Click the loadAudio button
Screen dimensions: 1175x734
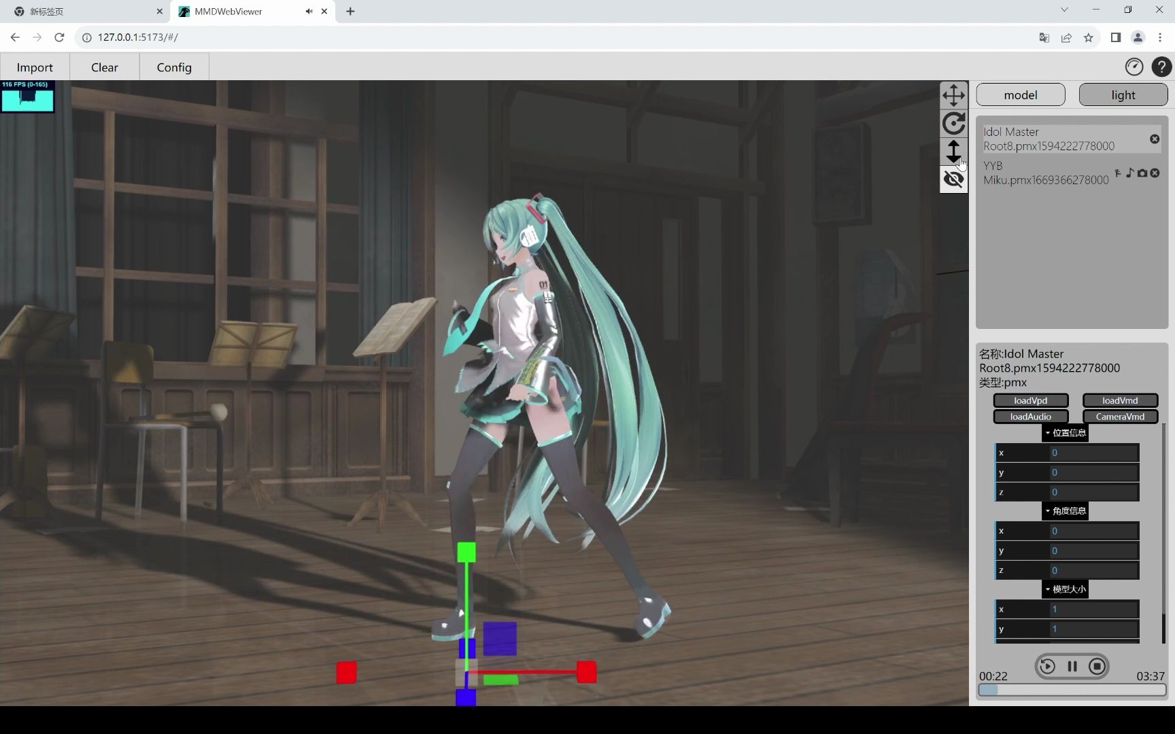(x=1031, y=417)
